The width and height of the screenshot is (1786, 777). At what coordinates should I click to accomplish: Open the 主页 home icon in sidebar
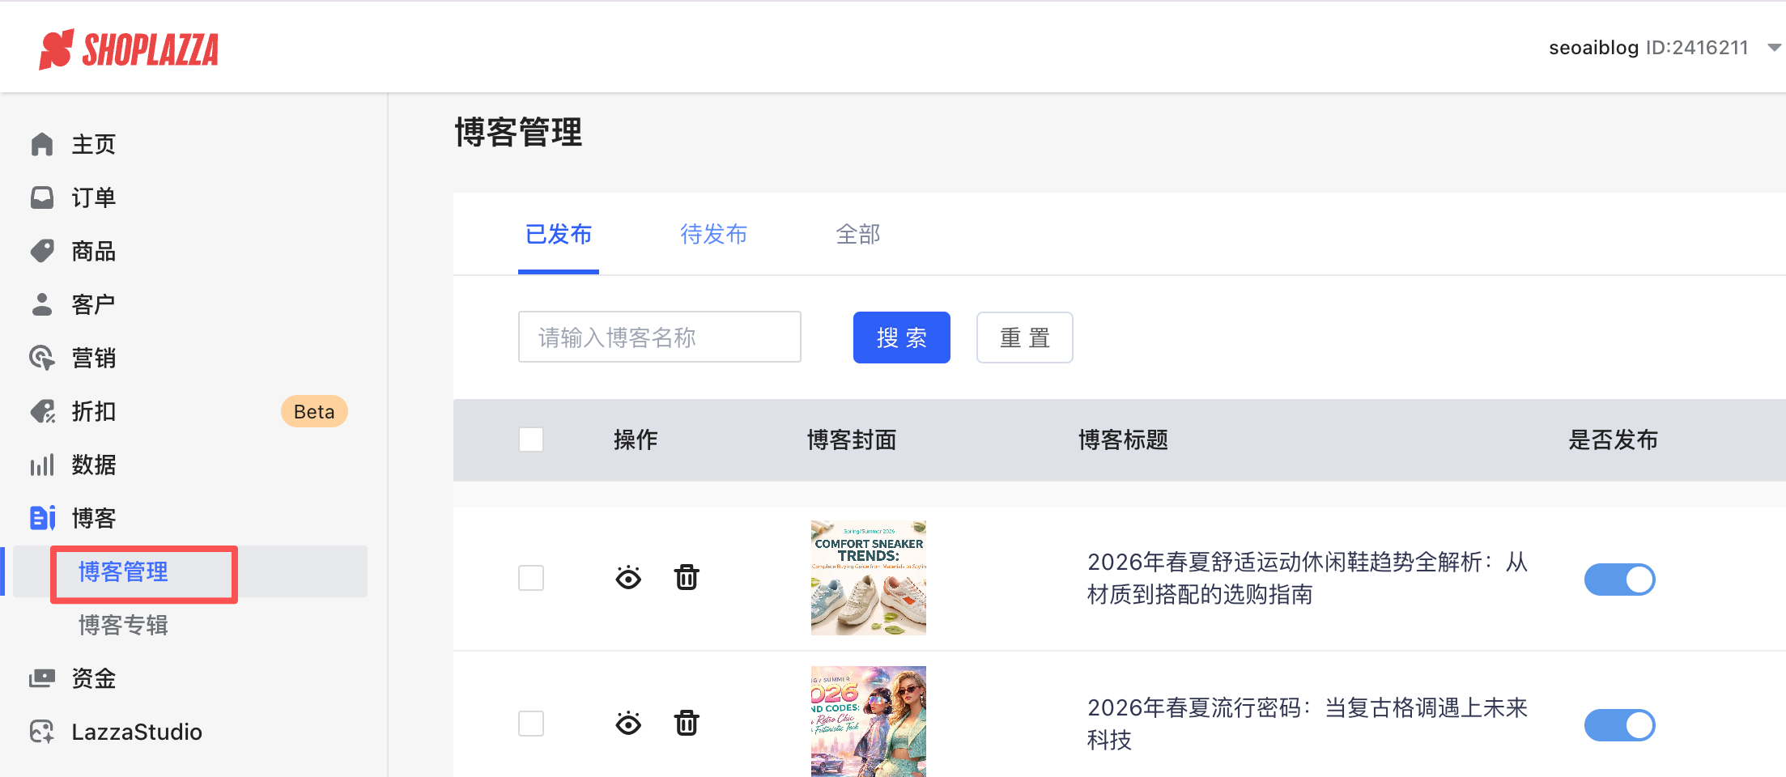pyautogui.click(x=42, y=144)
